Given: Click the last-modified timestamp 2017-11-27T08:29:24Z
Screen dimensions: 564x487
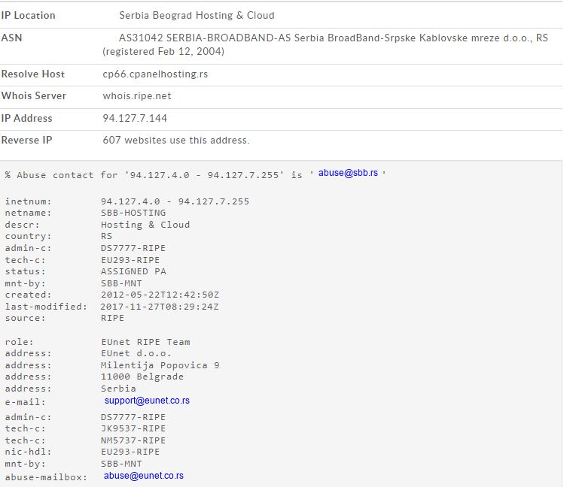Looking at the screenshot, I should coord(160,307).
